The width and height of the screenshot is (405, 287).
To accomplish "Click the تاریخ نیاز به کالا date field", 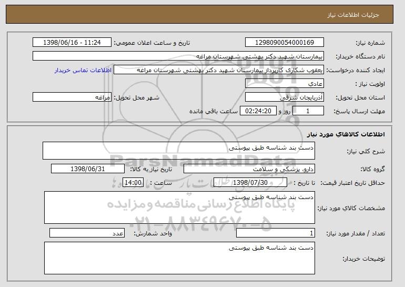I will click(88, 169).
